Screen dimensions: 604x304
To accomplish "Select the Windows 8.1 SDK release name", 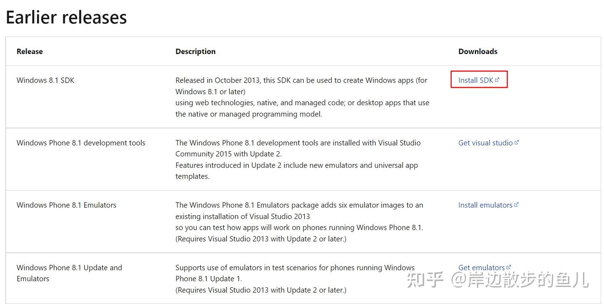I will point(45,80).
